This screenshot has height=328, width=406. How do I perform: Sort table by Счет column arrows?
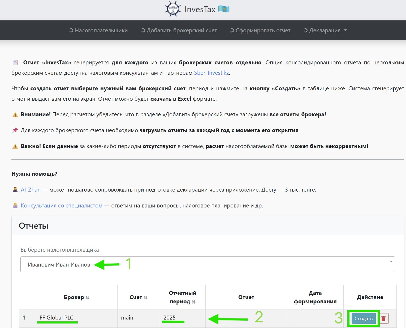coord(145,298)
